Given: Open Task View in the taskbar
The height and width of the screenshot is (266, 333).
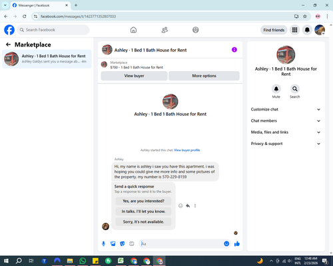Looking at the screenshot, I should (31, 261).
